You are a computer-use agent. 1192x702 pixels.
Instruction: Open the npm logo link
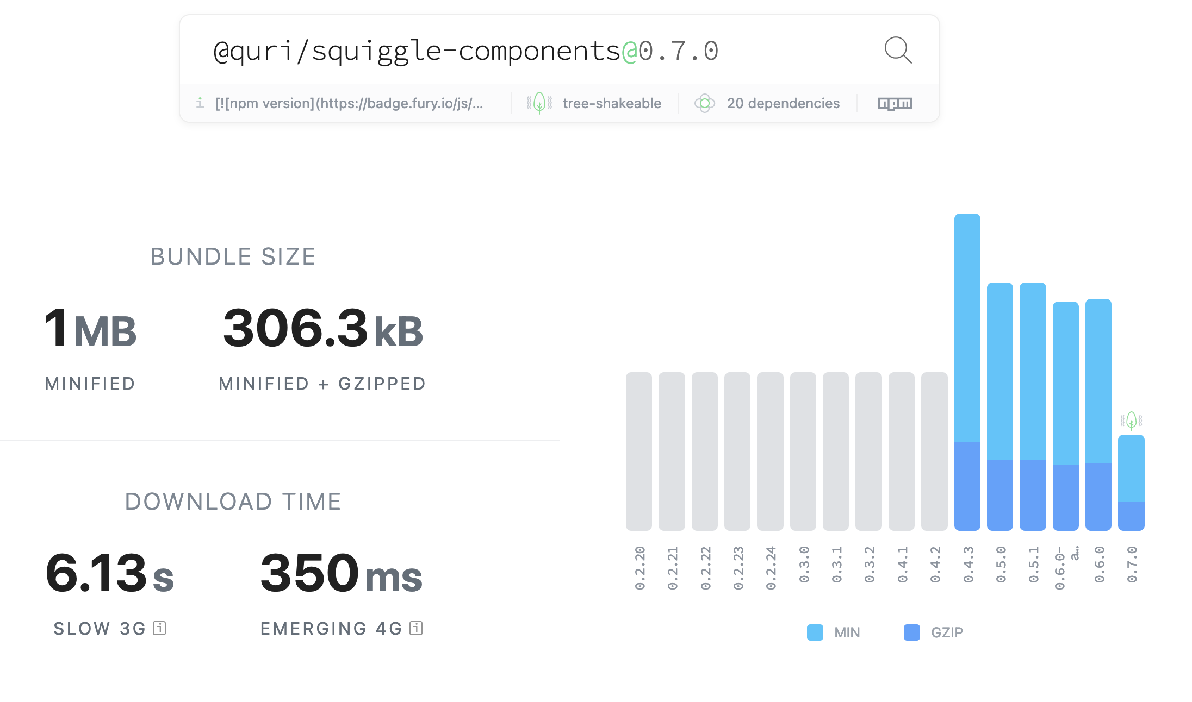tap(895, 103)
